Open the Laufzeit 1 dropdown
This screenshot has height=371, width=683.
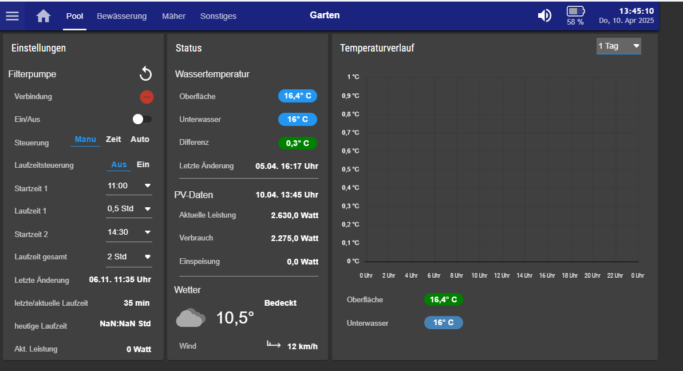tap(129, 210)
